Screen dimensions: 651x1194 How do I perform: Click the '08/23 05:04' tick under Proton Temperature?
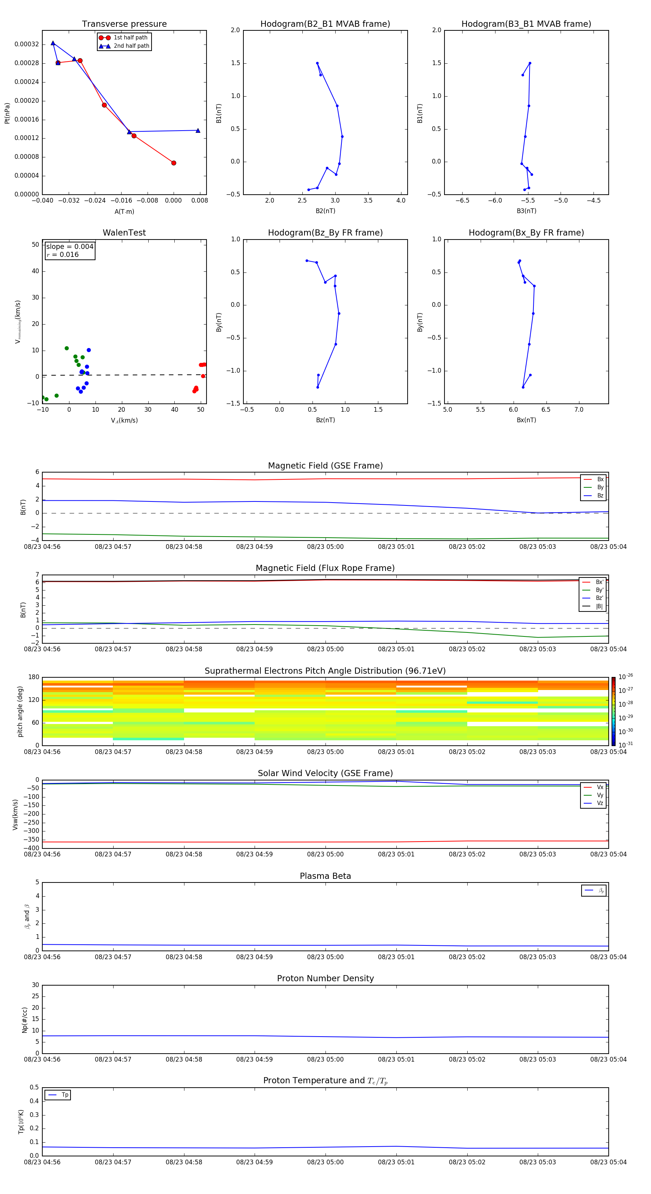(608, 1162)
